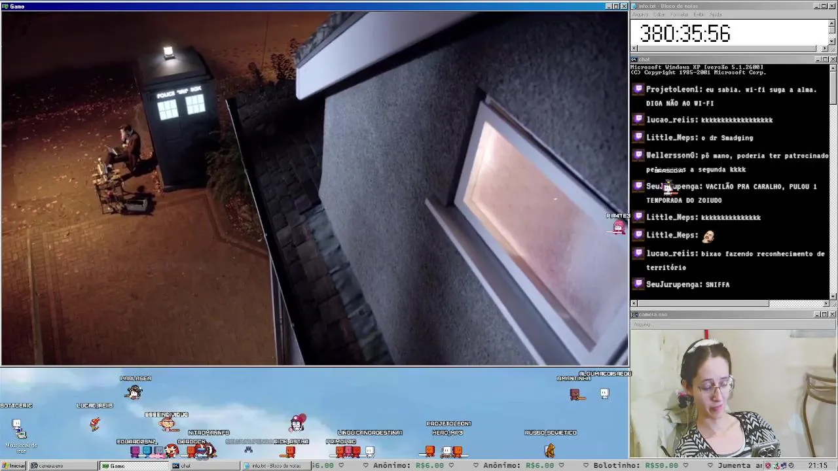Switch to camera.exe in the taskbar

coord(63,466)
